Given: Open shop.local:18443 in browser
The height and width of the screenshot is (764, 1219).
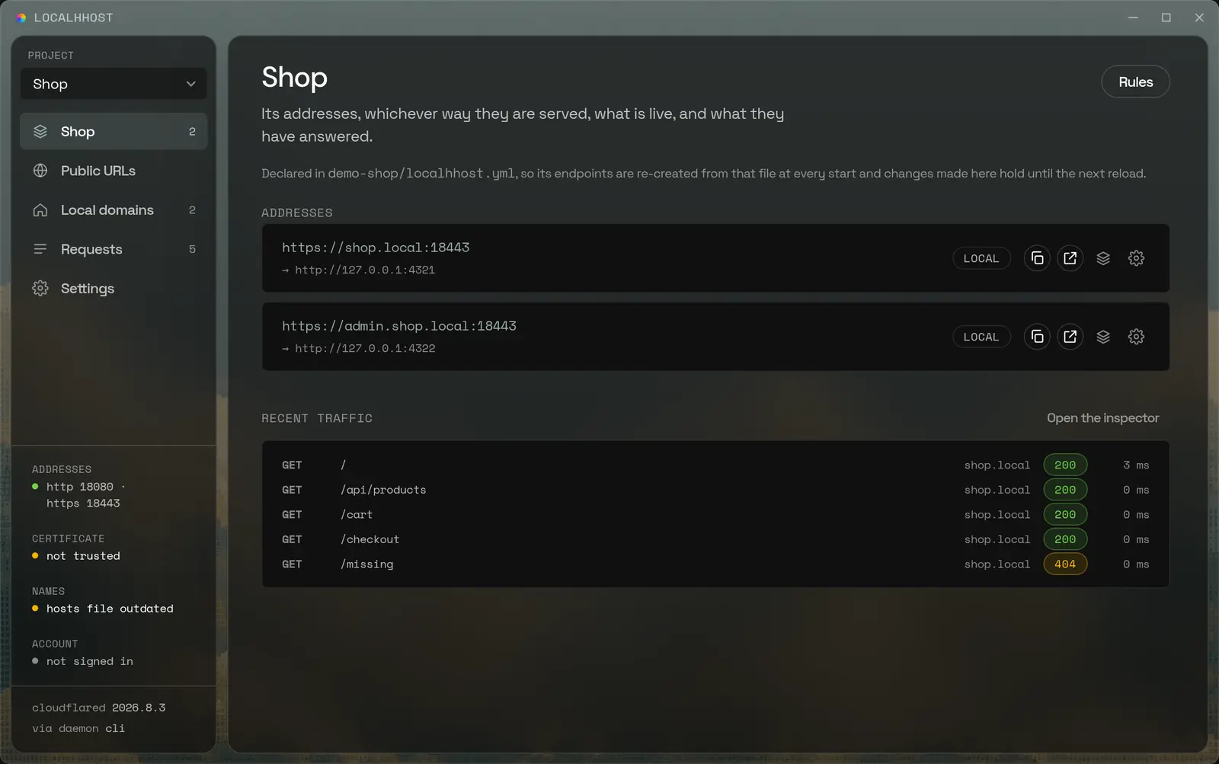Looking at the screenshot, I should [1070, 258].
